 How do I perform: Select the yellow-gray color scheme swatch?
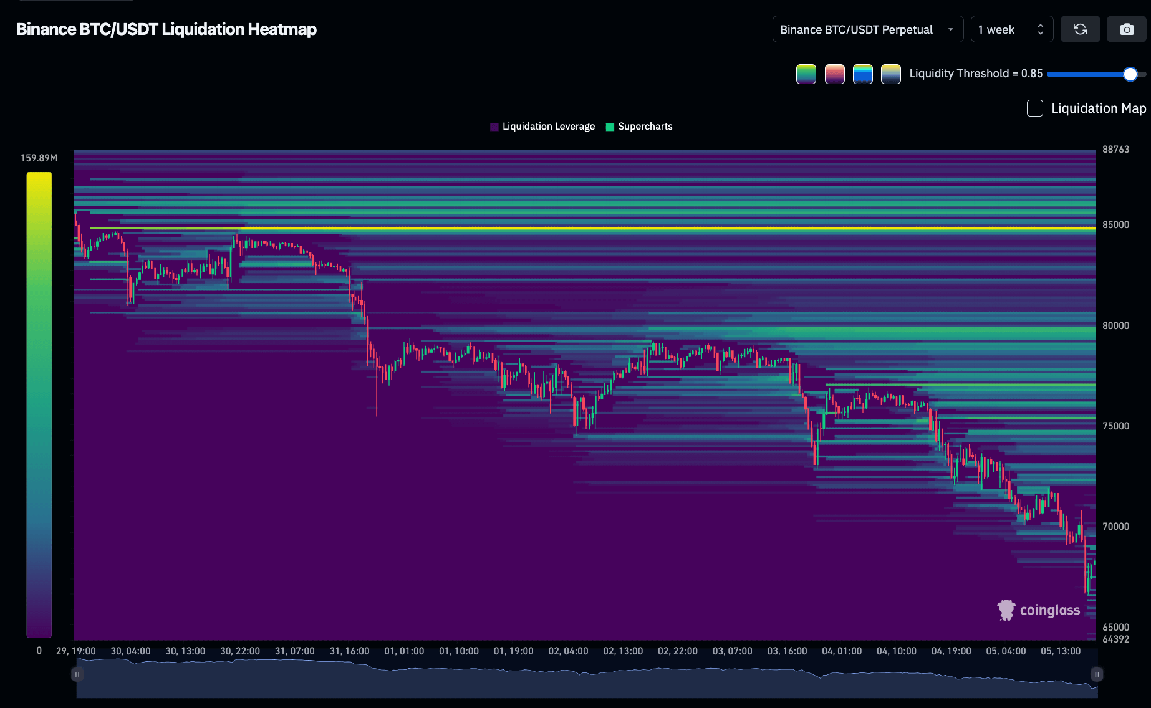[890, 74]
